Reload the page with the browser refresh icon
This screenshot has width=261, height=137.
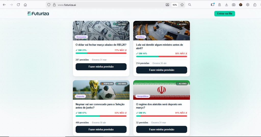pos(18,5)
